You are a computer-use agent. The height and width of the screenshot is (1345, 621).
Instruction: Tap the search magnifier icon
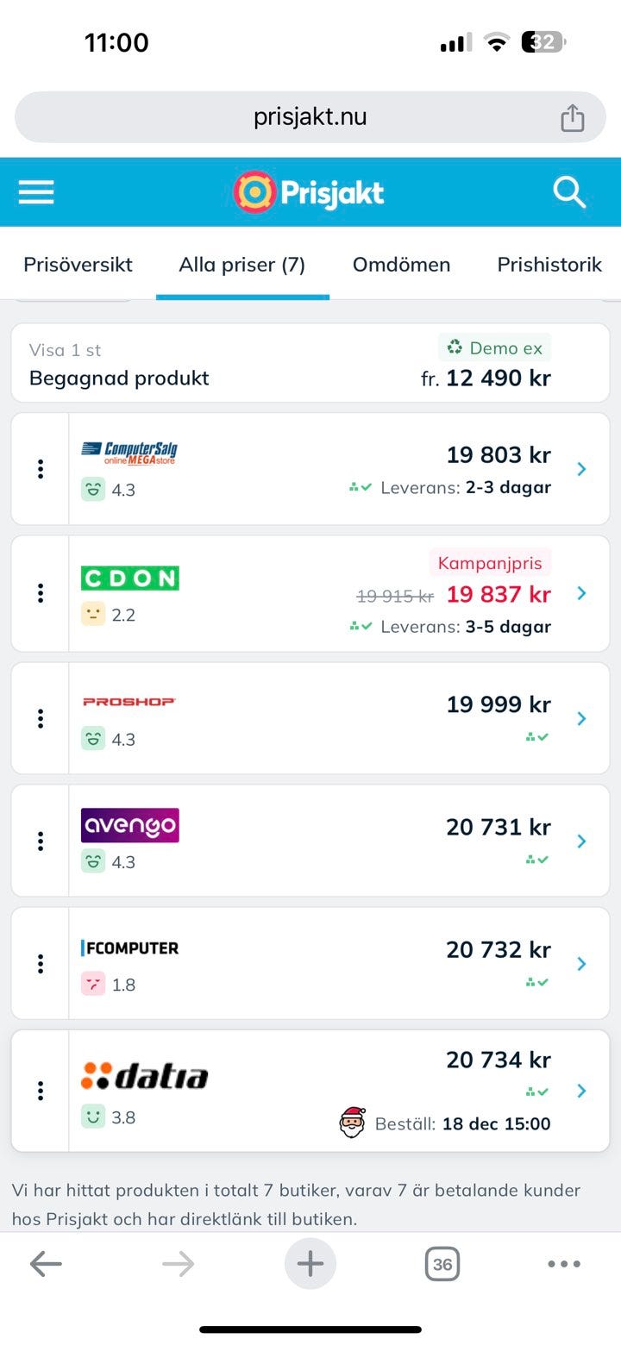coord(569,192)
